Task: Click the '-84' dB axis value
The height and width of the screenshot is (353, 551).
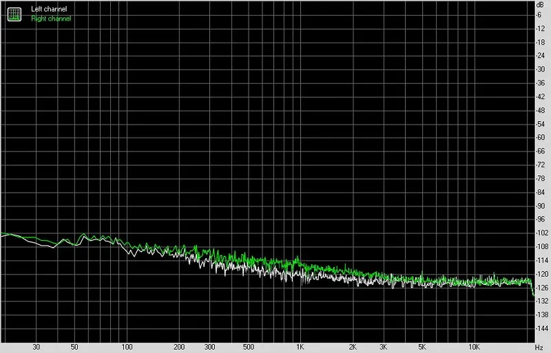Action: [x=541, y=192]
